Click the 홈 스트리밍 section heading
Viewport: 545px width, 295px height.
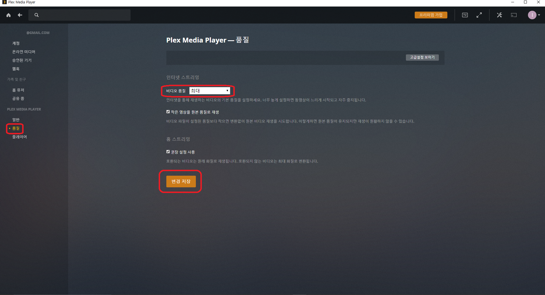tap(178, 139)
